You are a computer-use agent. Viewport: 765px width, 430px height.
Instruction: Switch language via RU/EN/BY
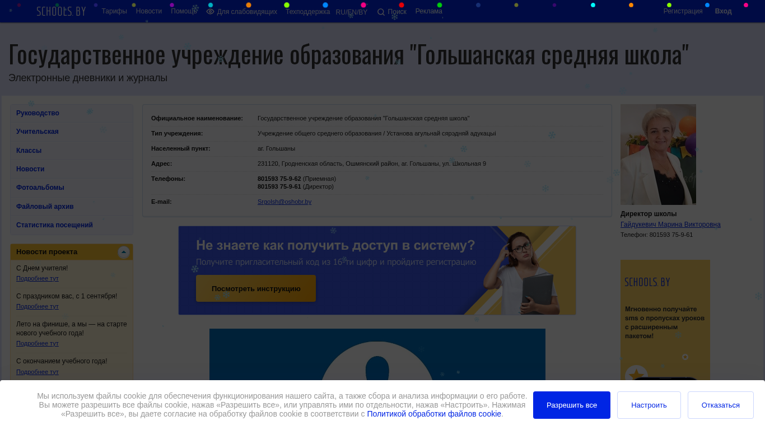click(x=352, y=12)
